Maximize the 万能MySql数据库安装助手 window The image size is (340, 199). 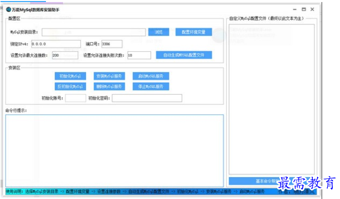(304, 9)
